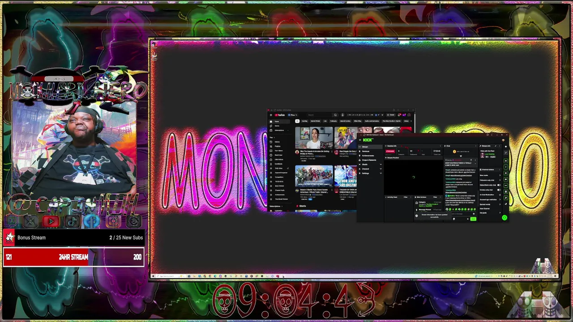Screen dimensions: 573x322
Task: Open Drops & Rewards in Kick sidebar
Action: coord(370,160)
